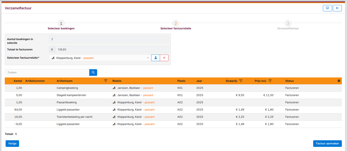Viewport: 347px width, 151px height.
Task: Open the feedback chat icon button
Action: (x=327, y=8)
